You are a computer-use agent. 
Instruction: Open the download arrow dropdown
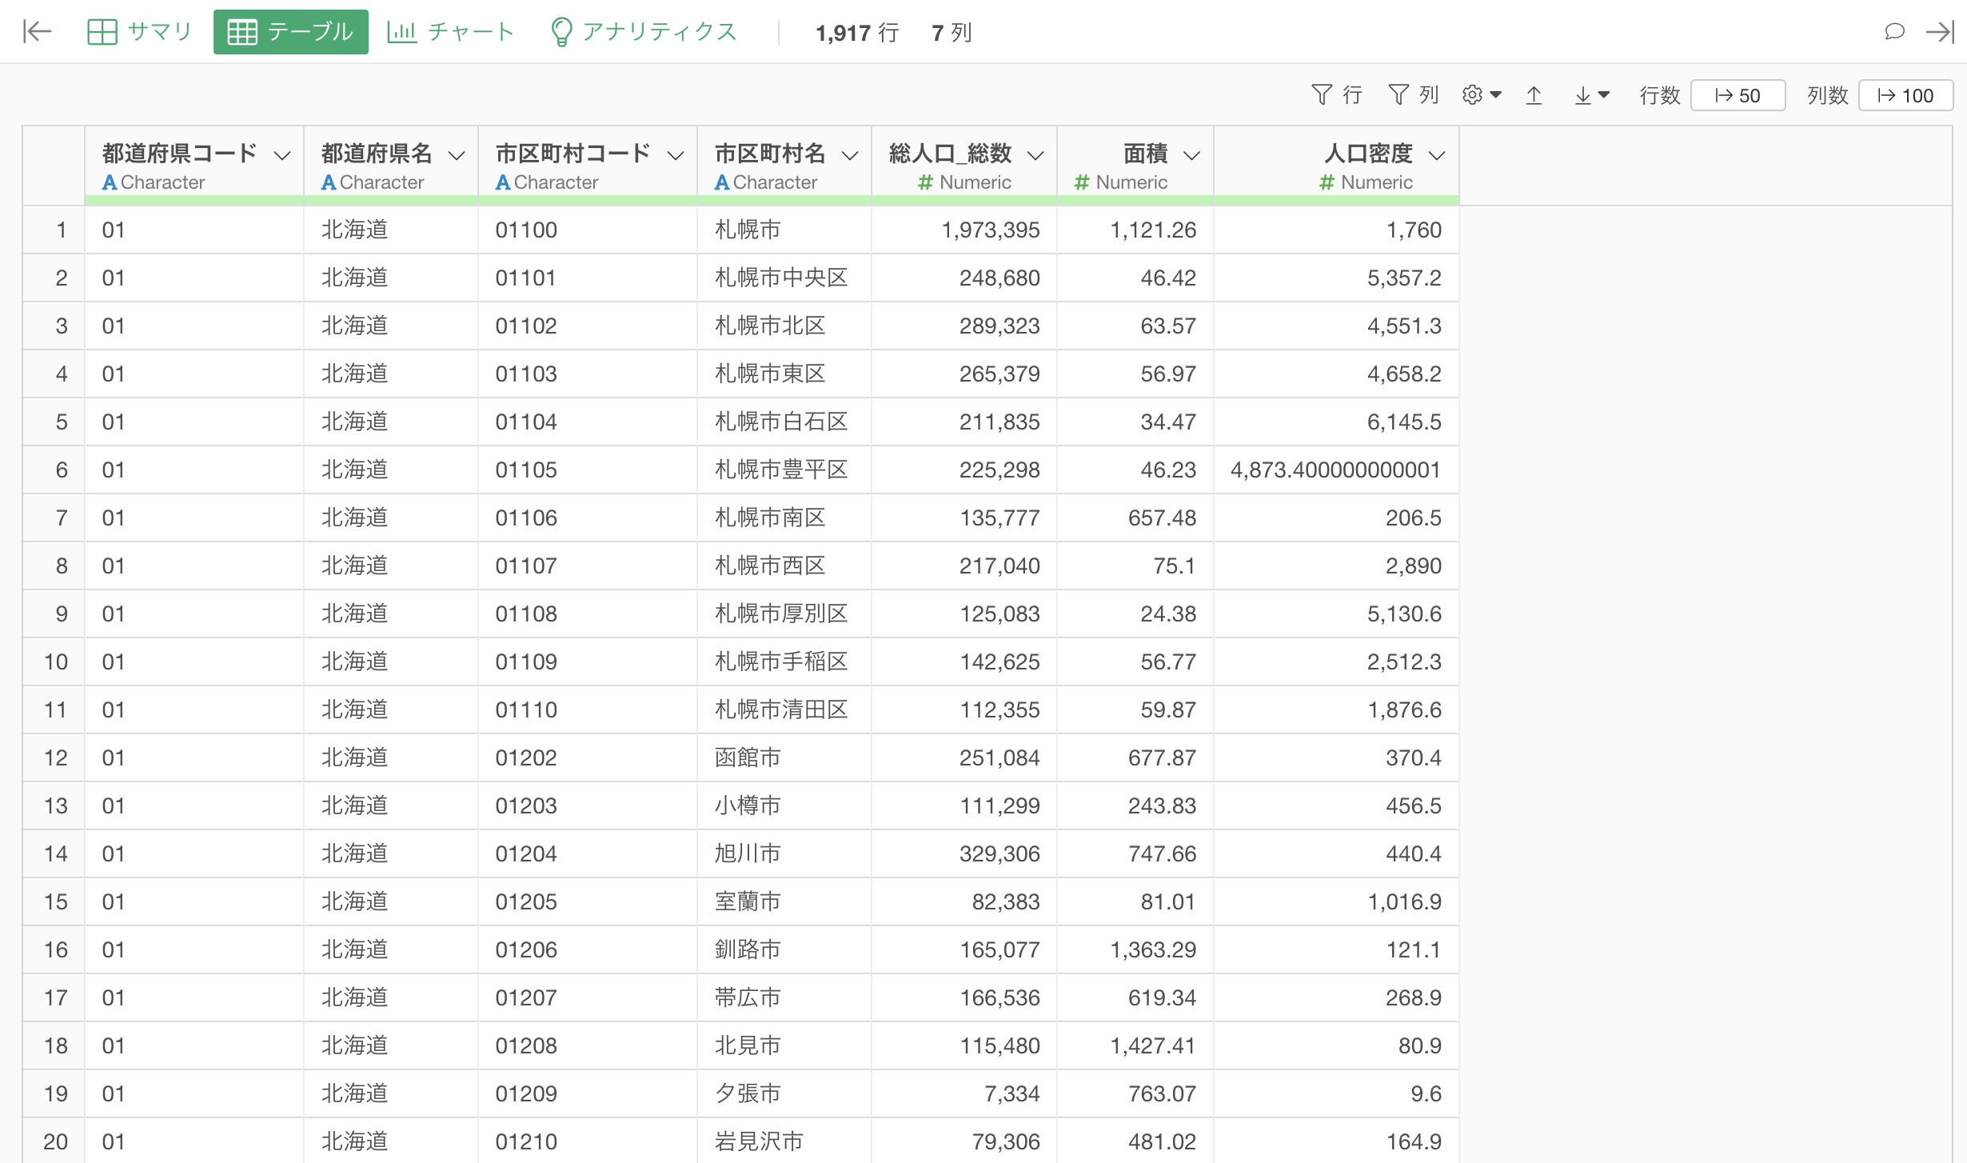point(1591,95)
